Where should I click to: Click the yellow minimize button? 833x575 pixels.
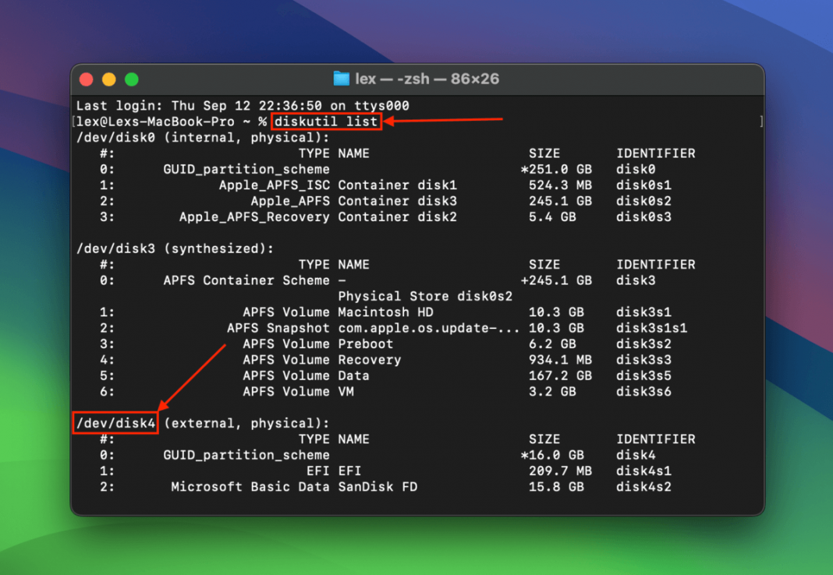point(109,79)
